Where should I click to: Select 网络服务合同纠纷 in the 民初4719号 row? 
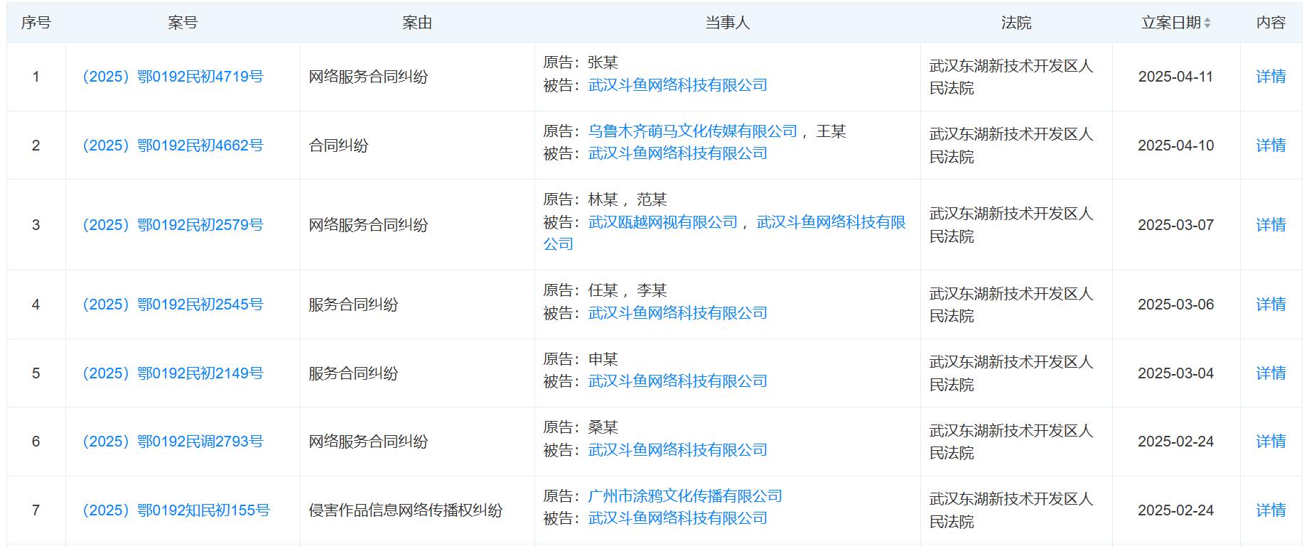(x=368, y=77)
